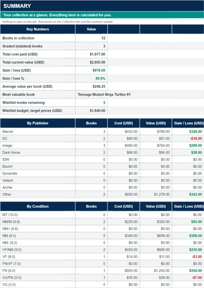Screen dimensions: 204x288
Task: Select the Other publisher row label
Action: pyautogui.click(x=7, y=194)
